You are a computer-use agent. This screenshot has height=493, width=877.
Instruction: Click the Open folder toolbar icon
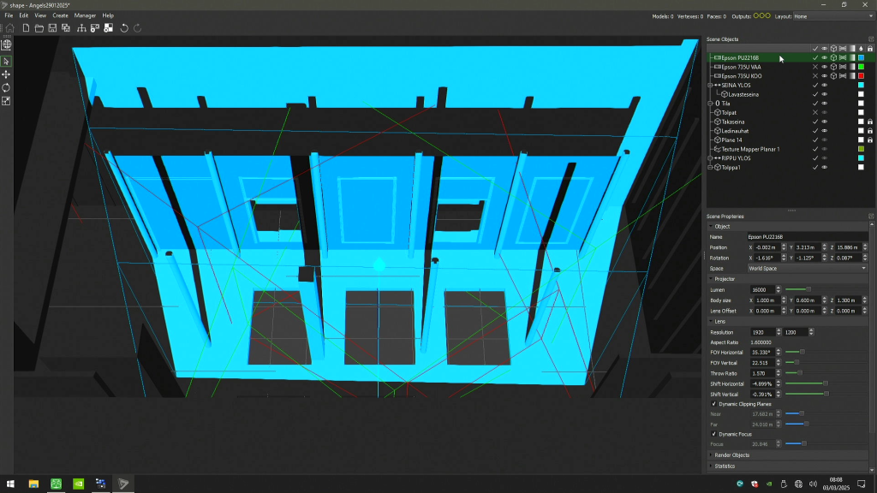(39, 28)
